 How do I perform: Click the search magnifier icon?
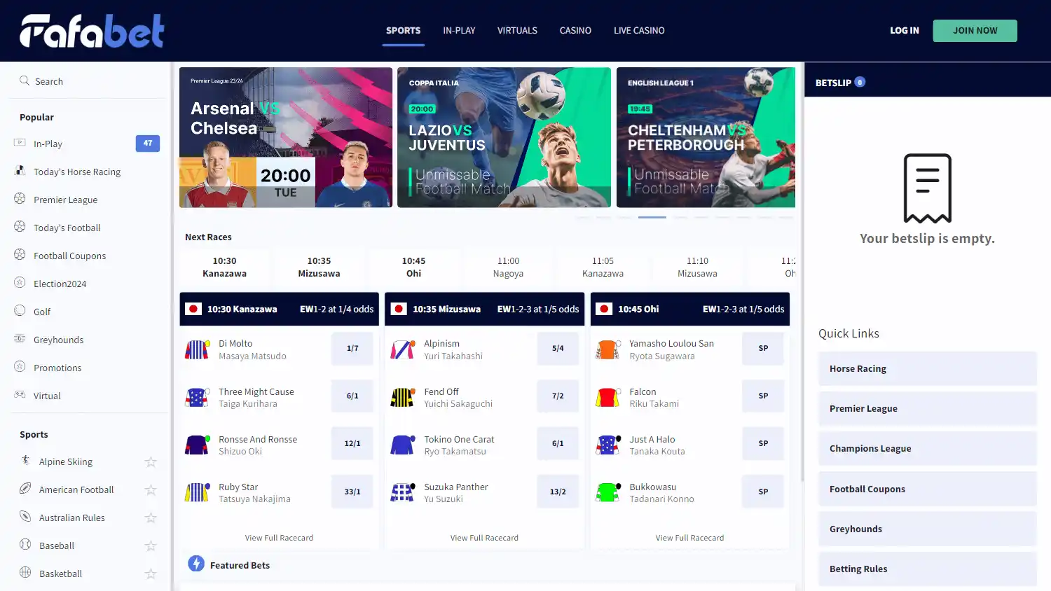tap(25, 81)
